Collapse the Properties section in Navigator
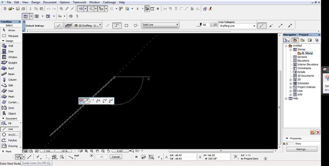329x166 pixels. (x=287, y=139)
